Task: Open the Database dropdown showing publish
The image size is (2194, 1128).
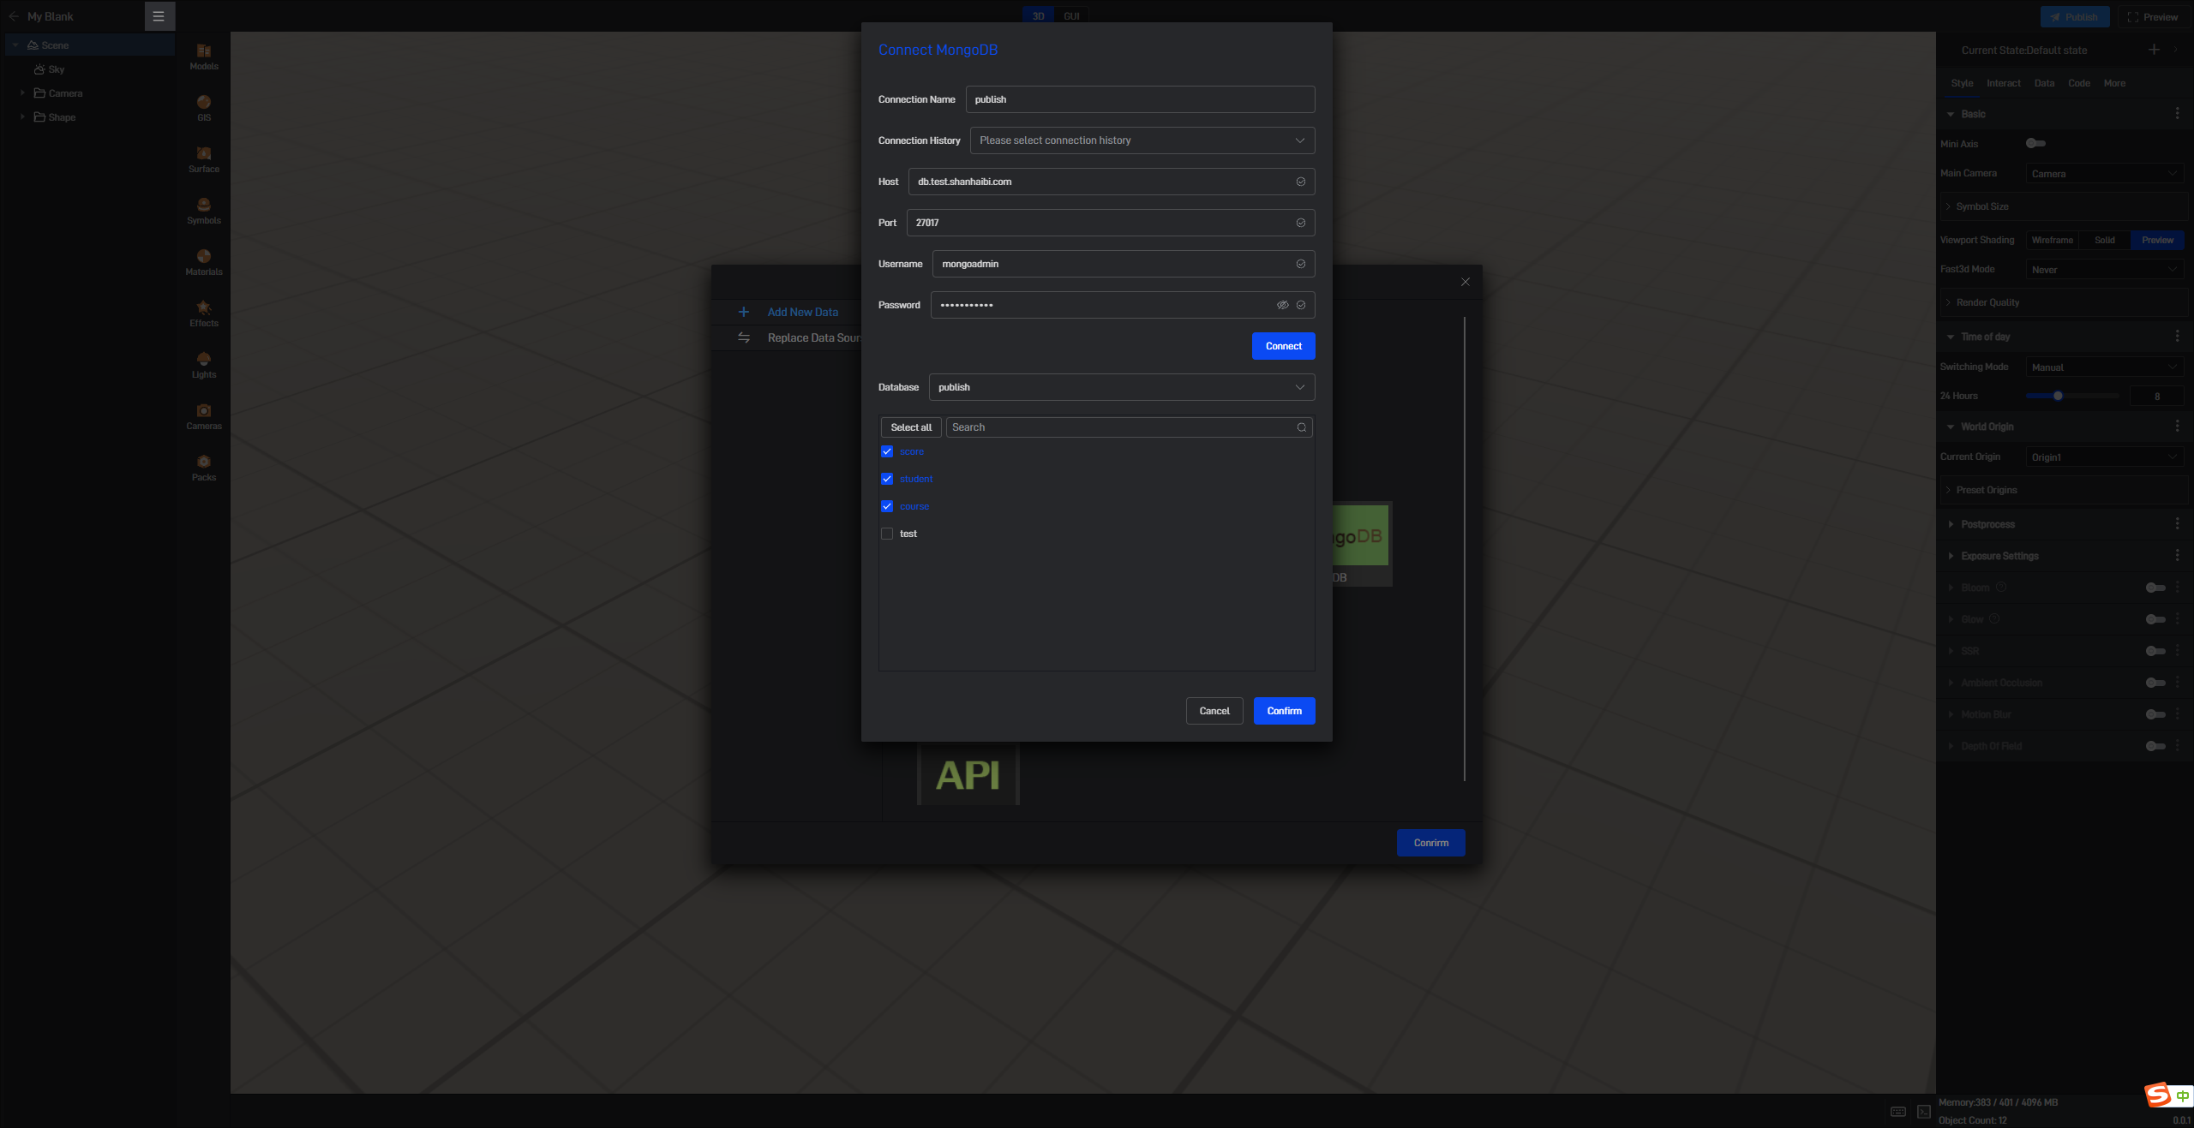Action: click(x=1122, y=387)
